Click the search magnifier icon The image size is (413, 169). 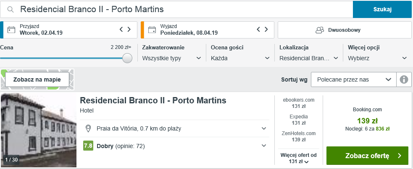click(10, 10)
